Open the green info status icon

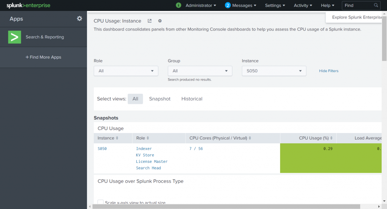[x=178, y=5]
